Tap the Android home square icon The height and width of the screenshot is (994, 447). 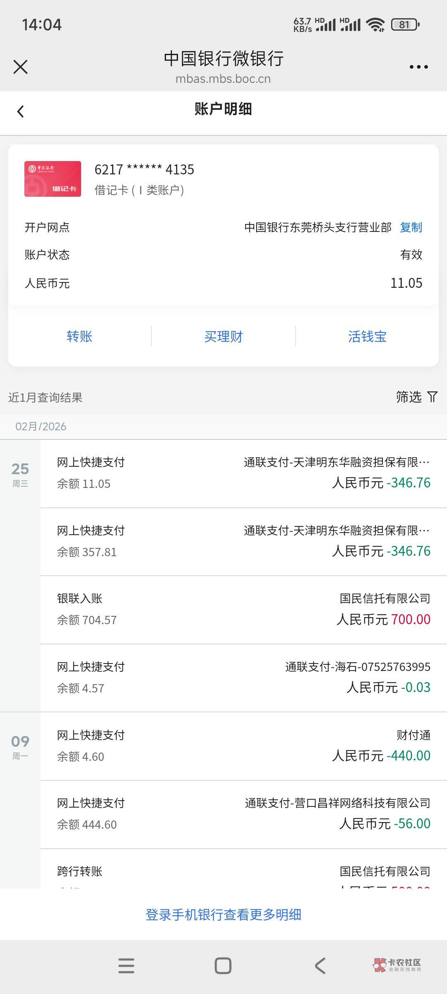(223, 966)
